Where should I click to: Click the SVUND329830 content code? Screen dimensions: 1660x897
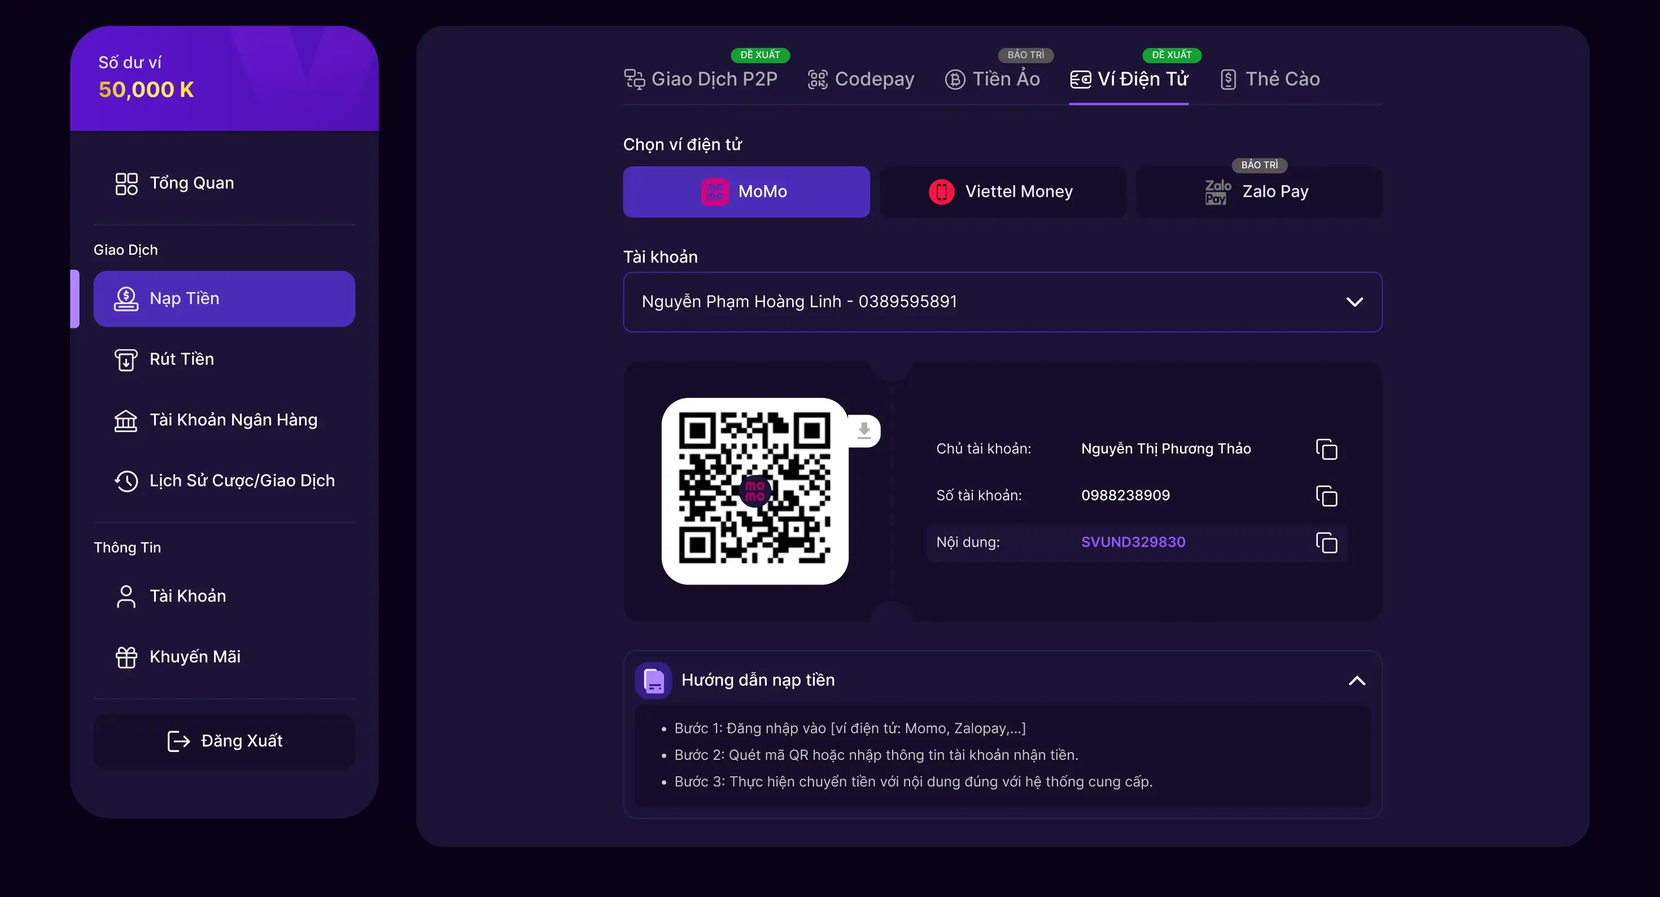tap(1133, 542)
